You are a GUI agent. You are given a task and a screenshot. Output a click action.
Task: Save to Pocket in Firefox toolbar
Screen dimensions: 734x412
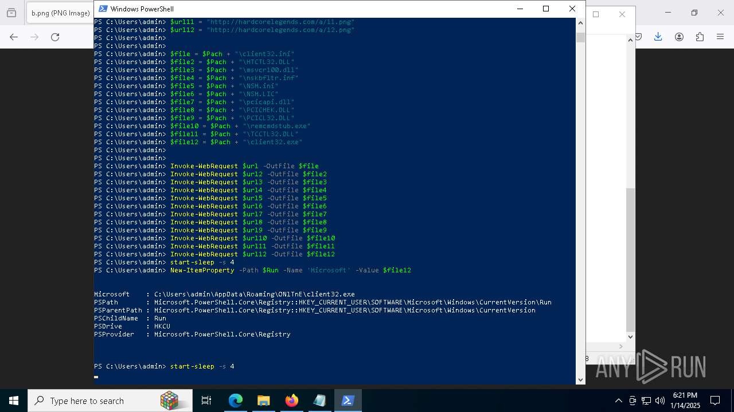coord(639,37)
